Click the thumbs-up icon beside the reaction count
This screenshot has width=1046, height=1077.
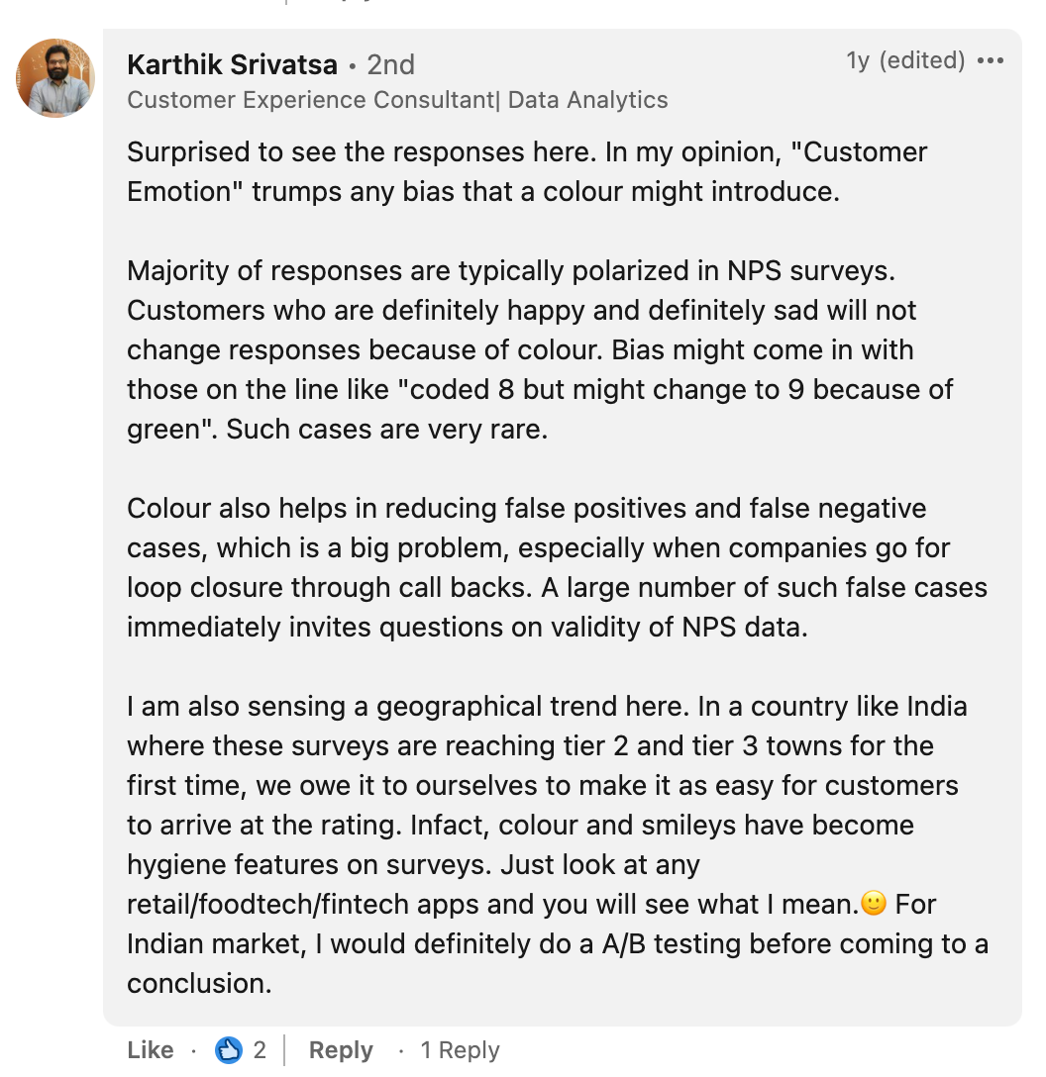click(x=229, y=1049)
